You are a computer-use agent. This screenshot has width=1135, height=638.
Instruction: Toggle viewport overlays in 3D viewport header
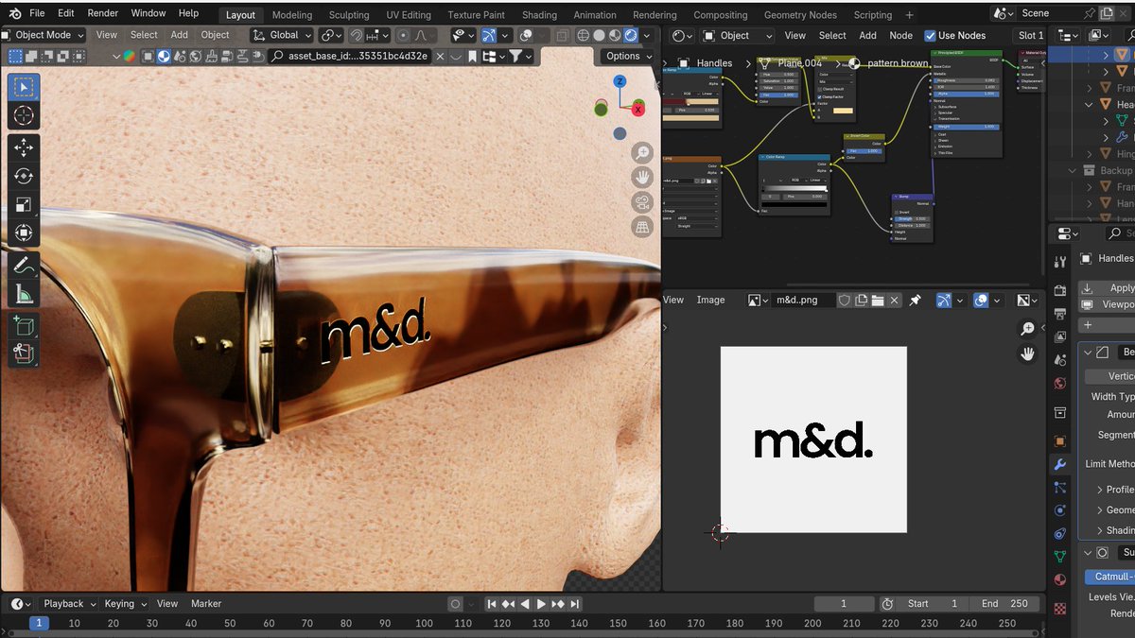click(527, 35)
